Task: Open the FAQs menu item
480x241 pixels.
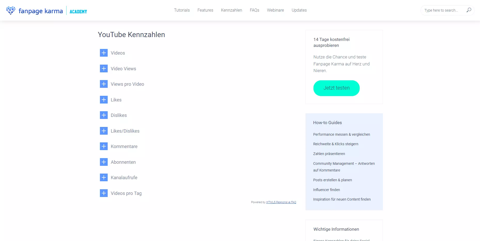Action: tap(255, 10)
